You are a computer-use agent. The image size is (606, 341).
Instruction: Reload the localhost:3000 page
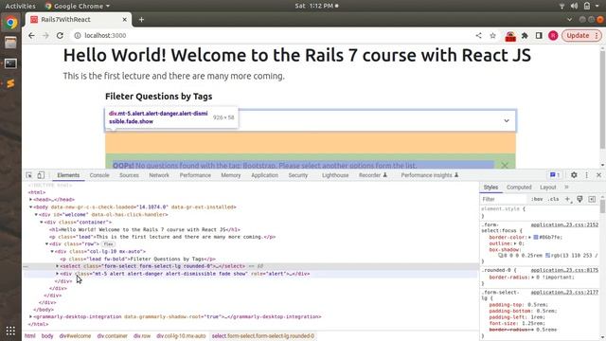pyautogui.click(x=60, y=36)
